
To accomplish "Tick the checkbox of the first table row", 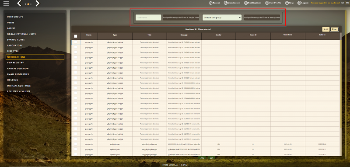I will click(76, 42).
